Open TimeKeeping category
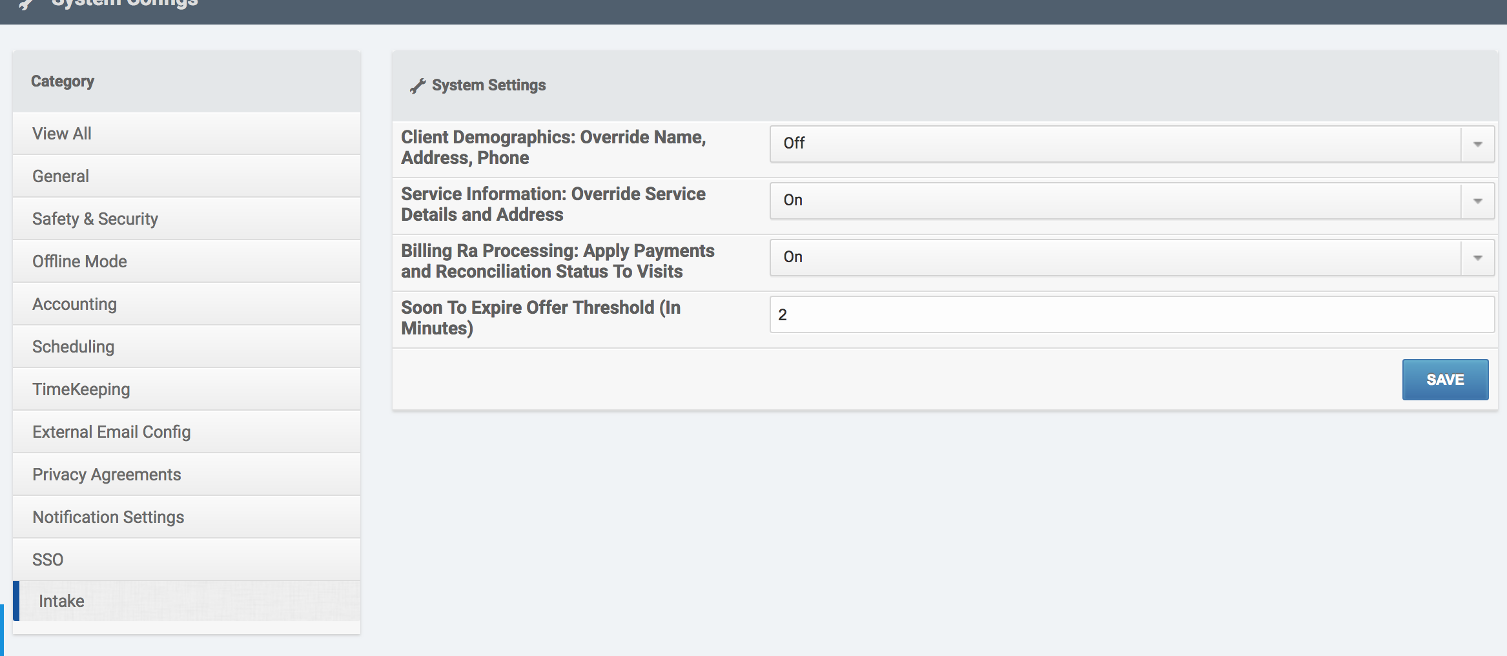This screenshot has height=656, width=1507. (81, 389)
